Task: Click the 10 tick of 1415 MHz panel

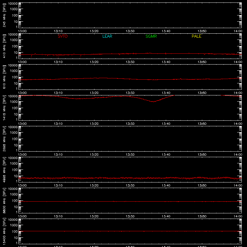Action: point(16,114)
